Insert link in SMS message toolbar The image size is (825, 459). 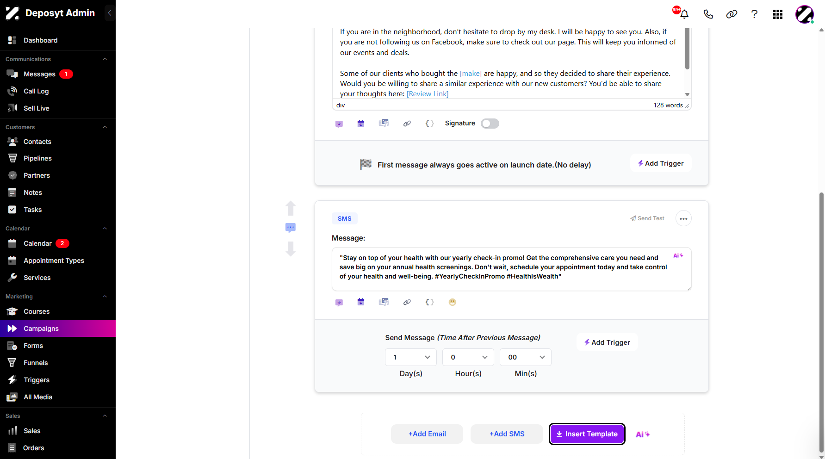407,302
